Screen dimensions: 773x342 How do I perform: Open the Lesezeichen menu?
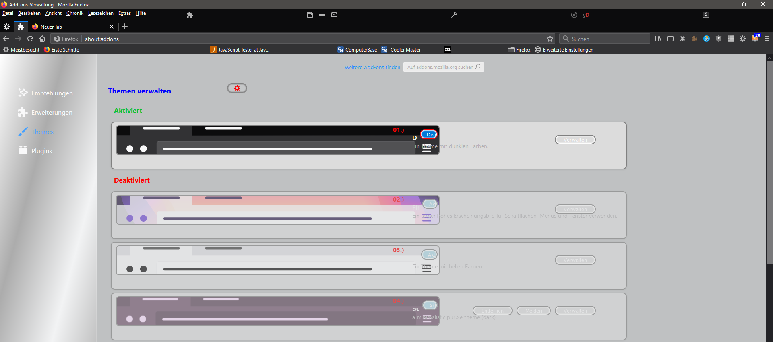click(x=101, y=13)
